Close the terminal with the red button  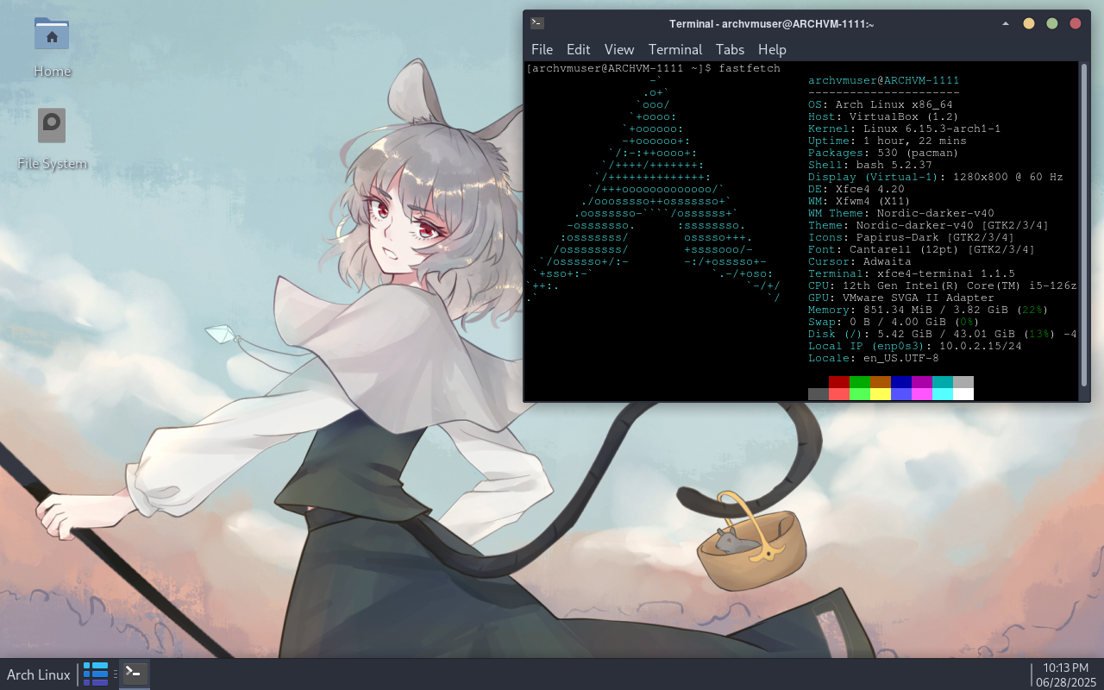pyautogui.click(x=1076, y=23)
